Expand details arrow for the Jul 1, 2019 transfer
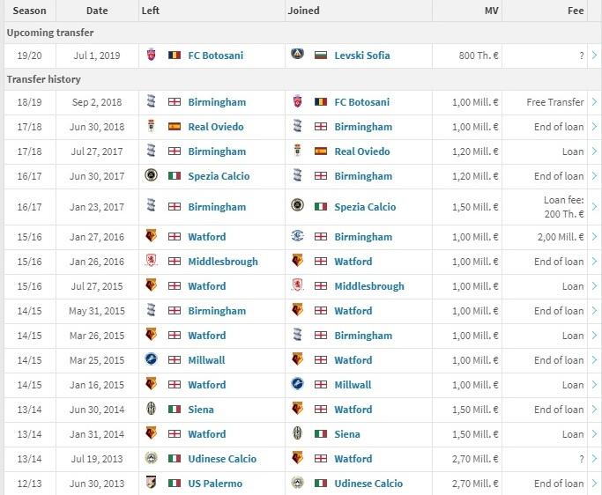The height and width of the screenshot is (495, 602). 594,55
